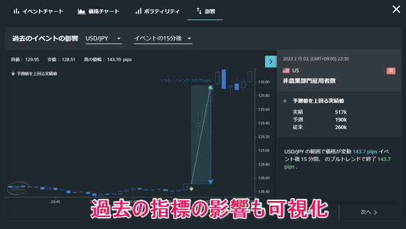Click the 高値: 129.95 readout
This screenshot has width=406, height=229.
coord(25,60)
